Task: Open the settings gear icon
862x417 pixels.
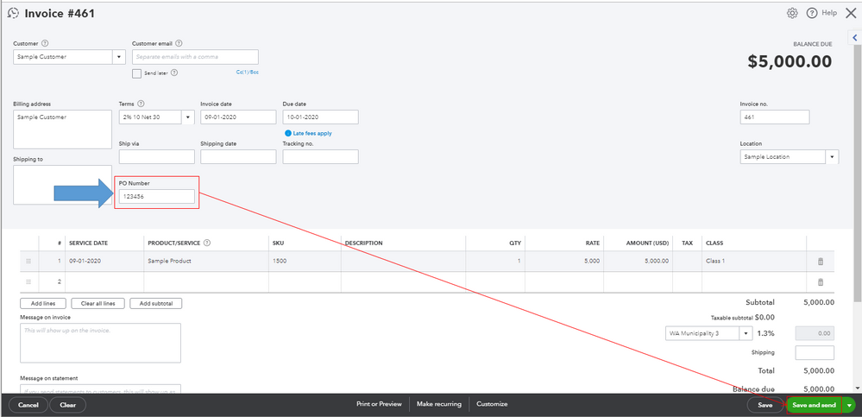Action: pos(792,13)
